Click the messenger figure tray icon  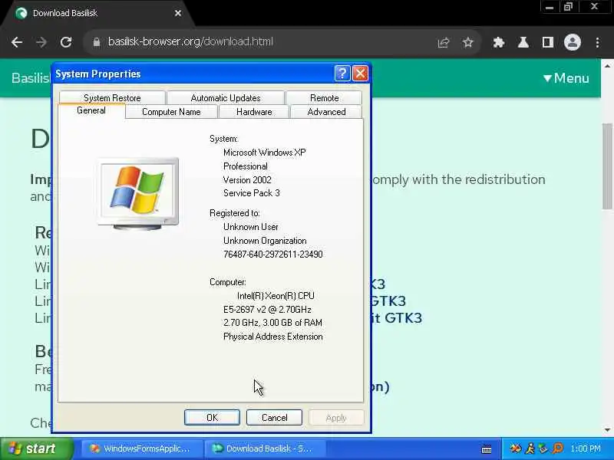[530, 449]
